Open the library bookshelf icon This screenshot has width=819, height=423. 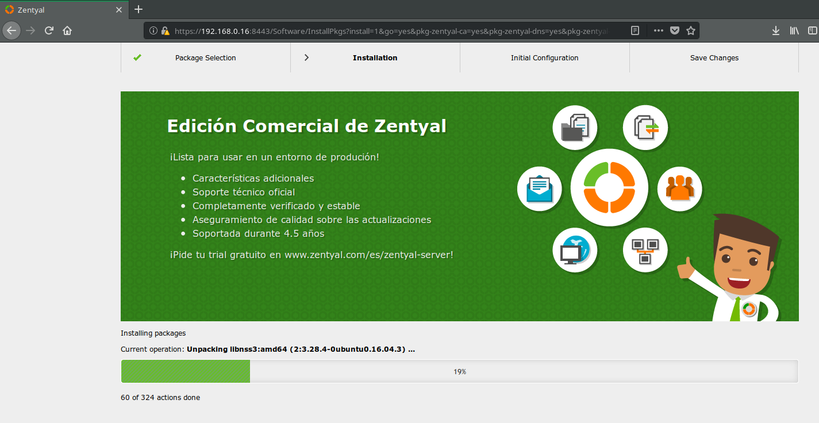[x=794, y=30]
